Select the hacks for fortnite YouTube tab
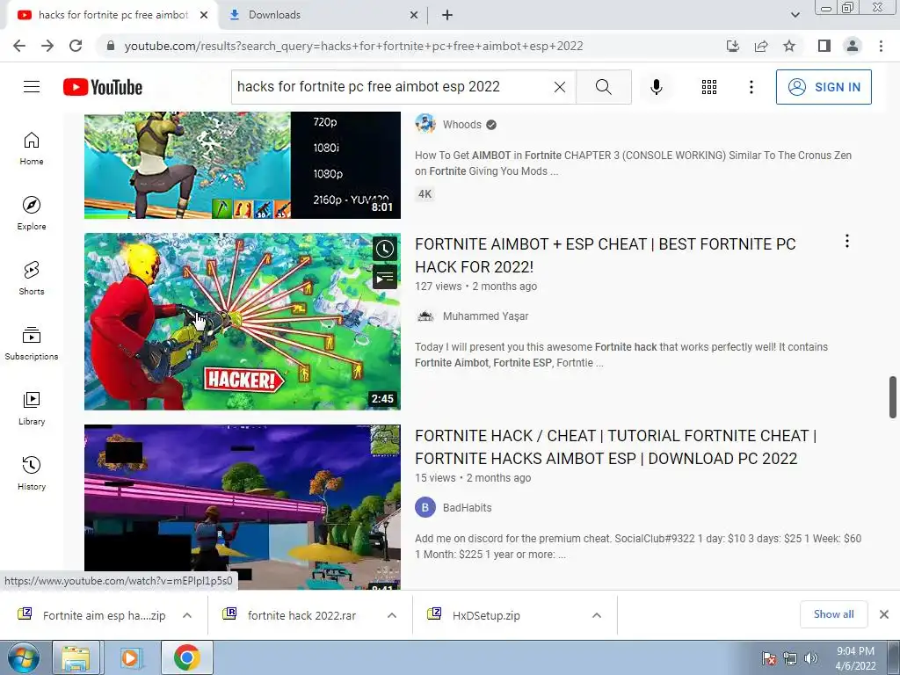This screenshot has height=675, width=900. [x=112, y=15]
